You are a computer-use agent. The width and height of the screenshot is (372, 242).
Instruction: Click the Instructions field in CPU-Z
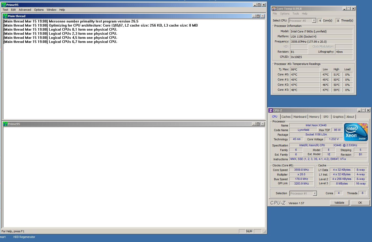point(328,159)
